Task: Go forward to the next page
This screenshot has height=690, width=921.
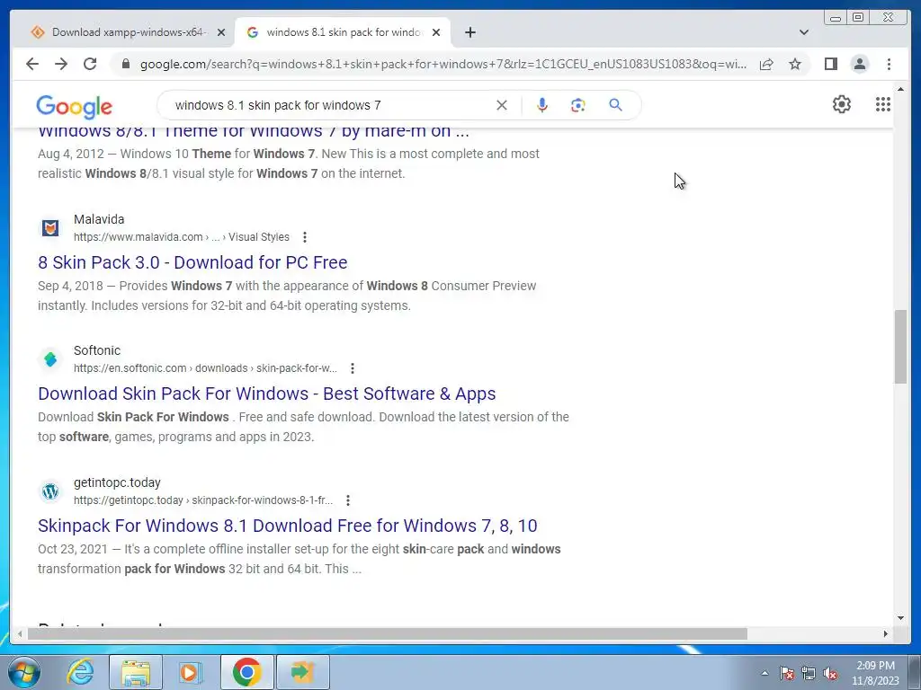Action: point(61,64)
